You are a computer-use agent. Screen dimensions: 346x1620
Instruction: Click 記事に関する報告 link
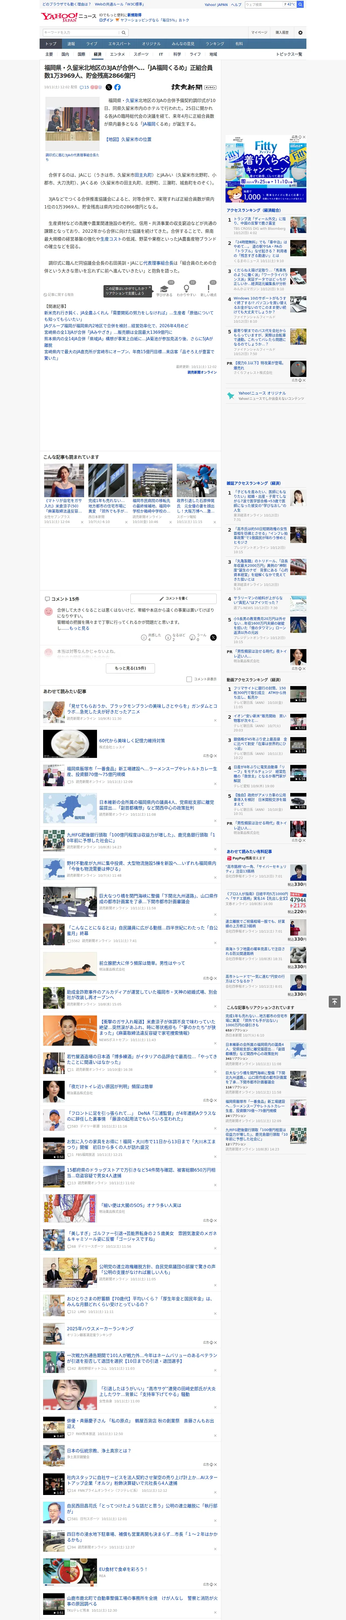tap(59, 294)
